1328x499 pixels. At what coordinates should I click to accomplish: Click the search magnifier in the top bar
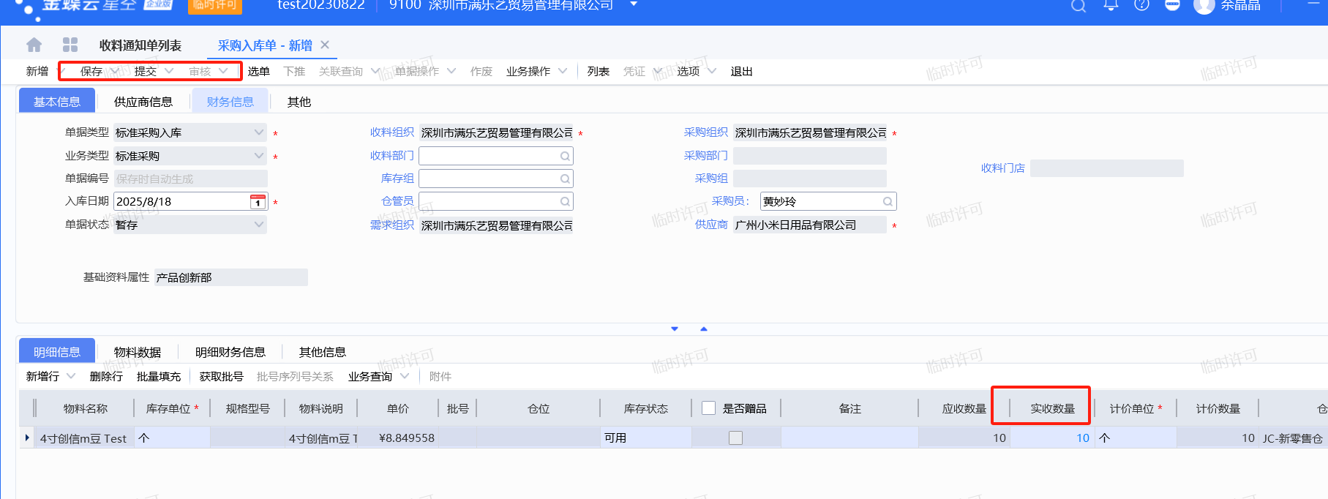(1078, 6)
